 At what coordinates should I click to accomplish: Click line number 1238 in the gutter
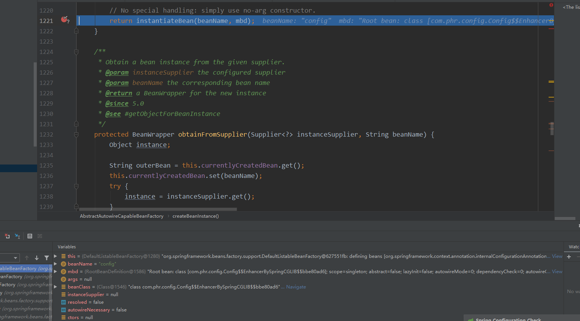tap(46, 196)
